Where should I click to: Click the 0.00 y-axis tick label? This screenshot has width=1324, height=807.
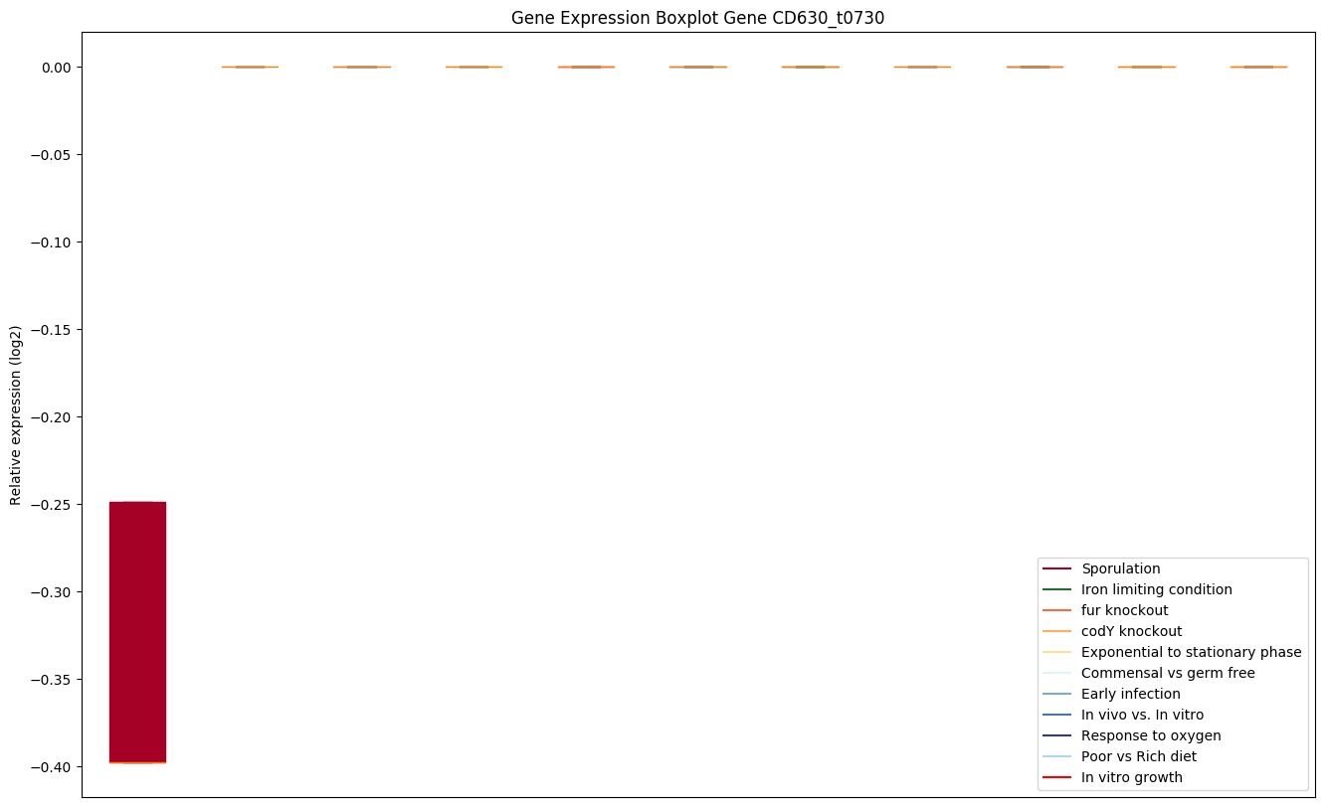56,68
